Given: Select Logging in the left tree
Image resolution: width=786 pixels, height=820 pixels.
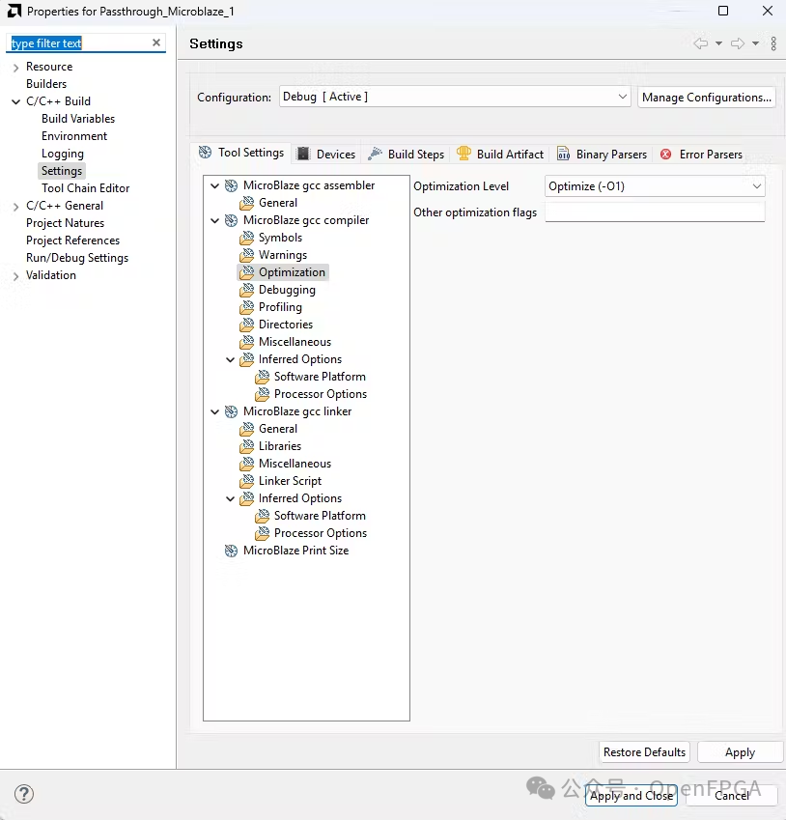Looking at the screenshot, I should (63, 154).
